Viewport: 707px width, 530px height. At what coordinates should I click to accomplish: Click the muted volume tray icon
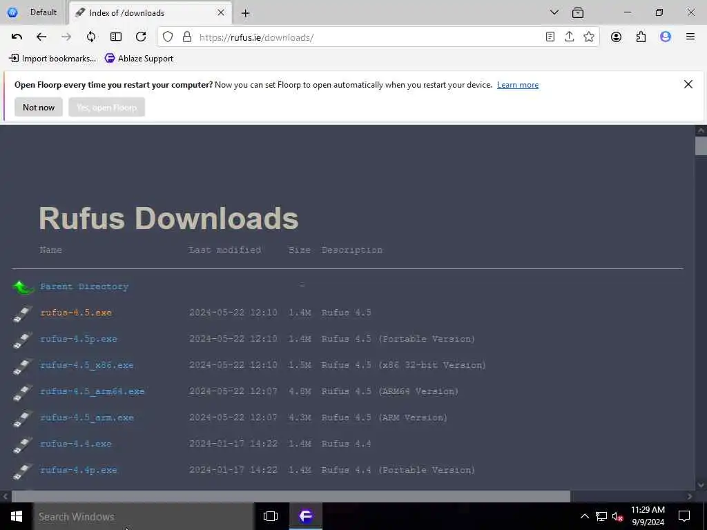tap(617, 516)
